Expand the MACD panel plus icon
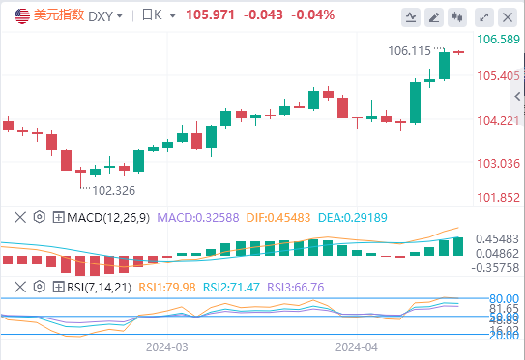 58,217
